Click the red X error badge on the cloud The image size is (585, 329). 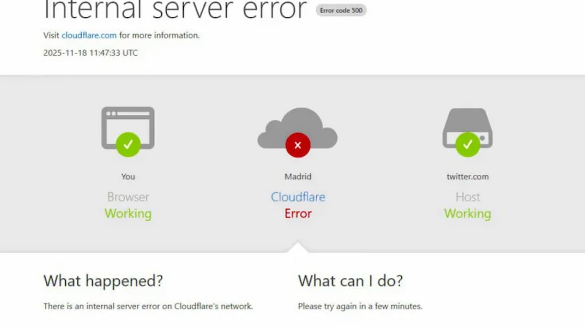pos(298,145)
